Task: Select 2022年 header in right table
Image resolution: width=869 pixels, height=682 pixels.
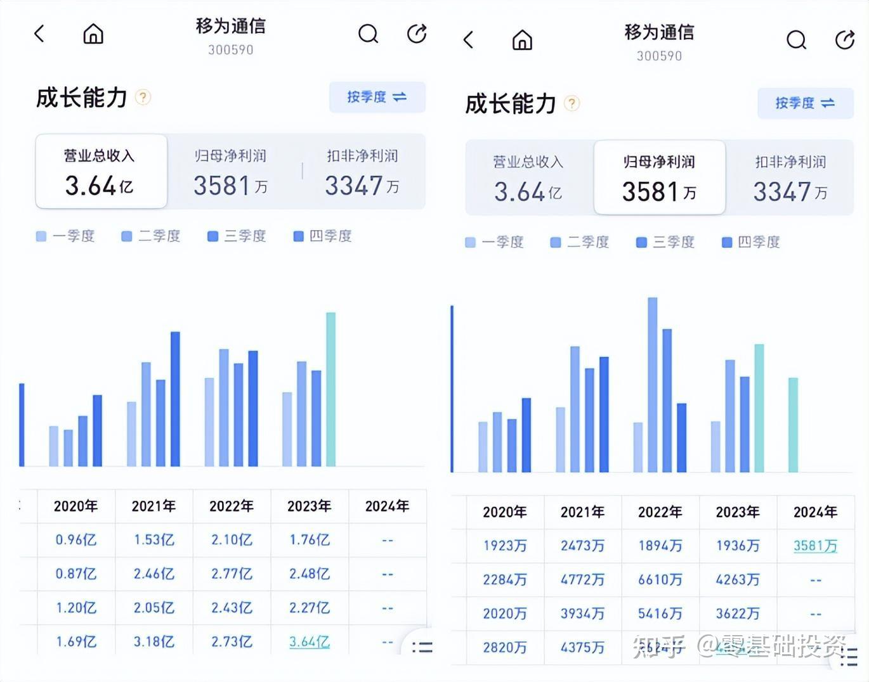Action: pyautogui.click(x=660, y=512)
